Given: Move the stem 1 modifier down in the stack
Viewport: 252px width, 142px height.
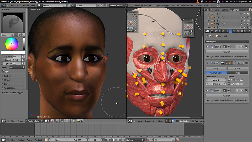Looking at the screenshot, I should (x=242, y=47).
